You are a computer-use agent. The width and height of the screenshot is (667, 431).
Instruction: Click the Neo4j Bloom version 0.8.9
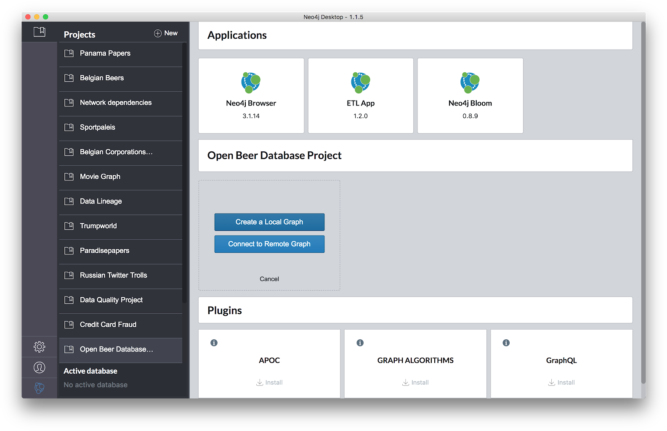(x=470, y=116)
